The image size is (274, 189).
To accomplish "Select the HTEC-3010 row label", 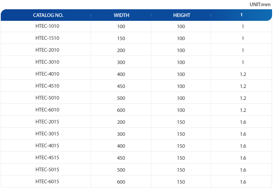I will pyautogui.click(x=47, y=62).
